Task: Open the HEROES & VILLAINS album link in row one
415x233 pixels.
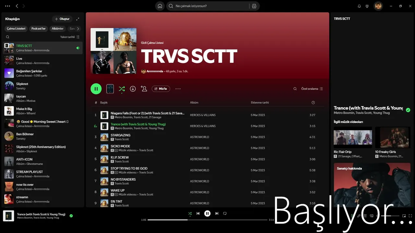Action: click(x=203, y=115)
